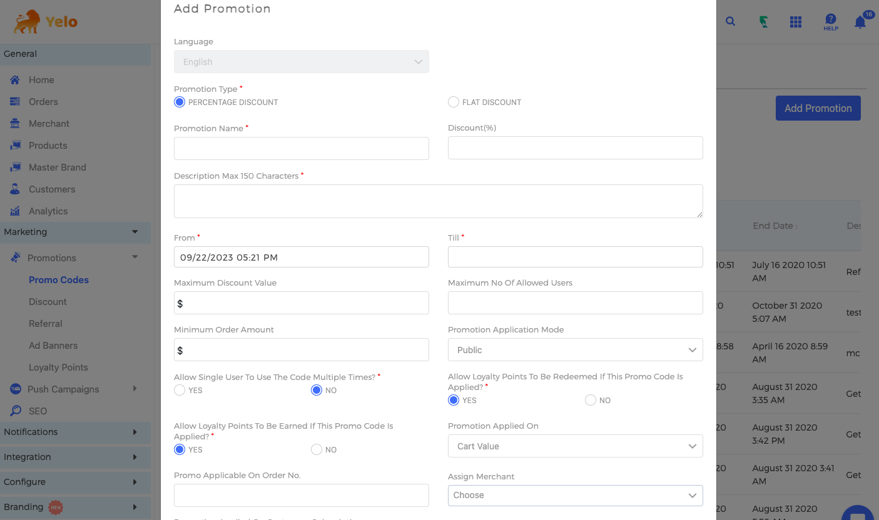Click the Add Promotion button
The width and height of the screenshot is (879, 520).
818,108
